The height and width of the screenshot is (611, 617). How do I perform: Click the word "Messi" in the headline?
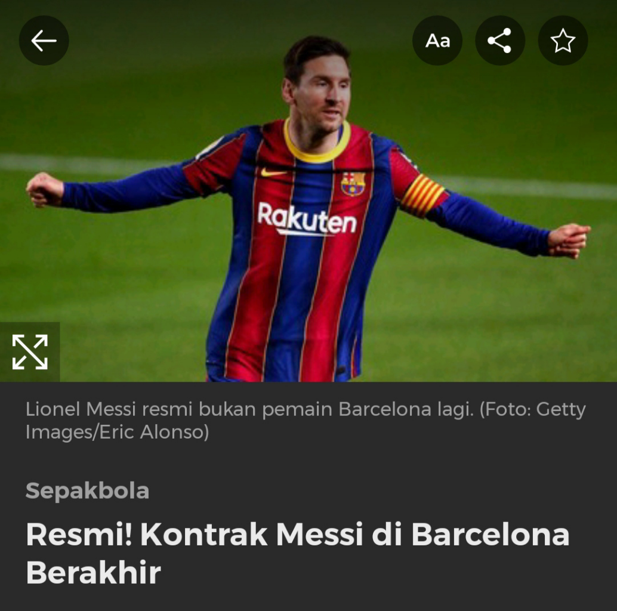319,534
